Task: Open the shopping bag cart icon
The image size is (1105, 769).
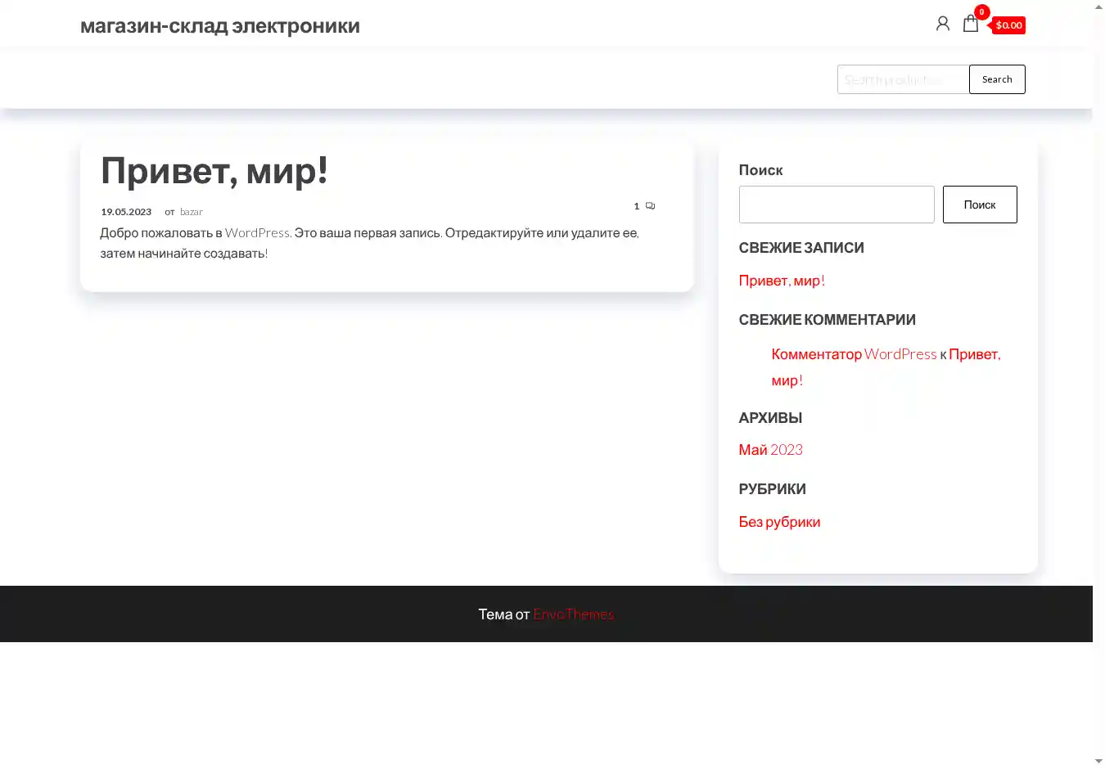Action: 971,24
